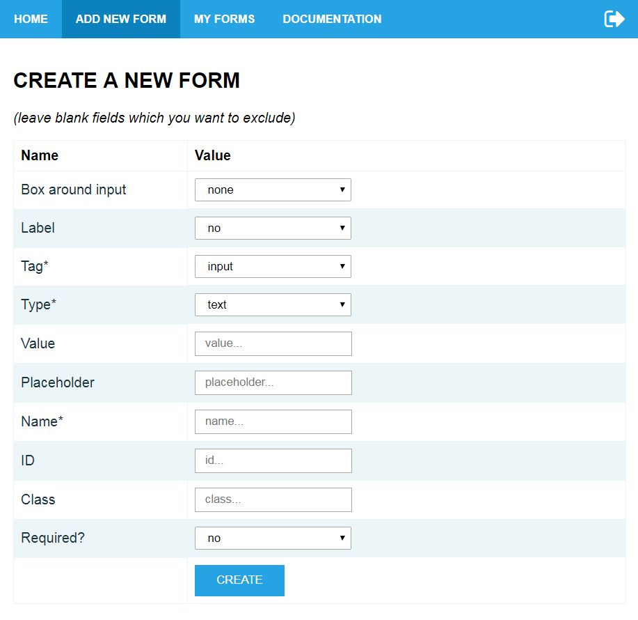The image size is (638, 620).
Task: Click the logout icon in top bar
Action: (x=614, y=19)
